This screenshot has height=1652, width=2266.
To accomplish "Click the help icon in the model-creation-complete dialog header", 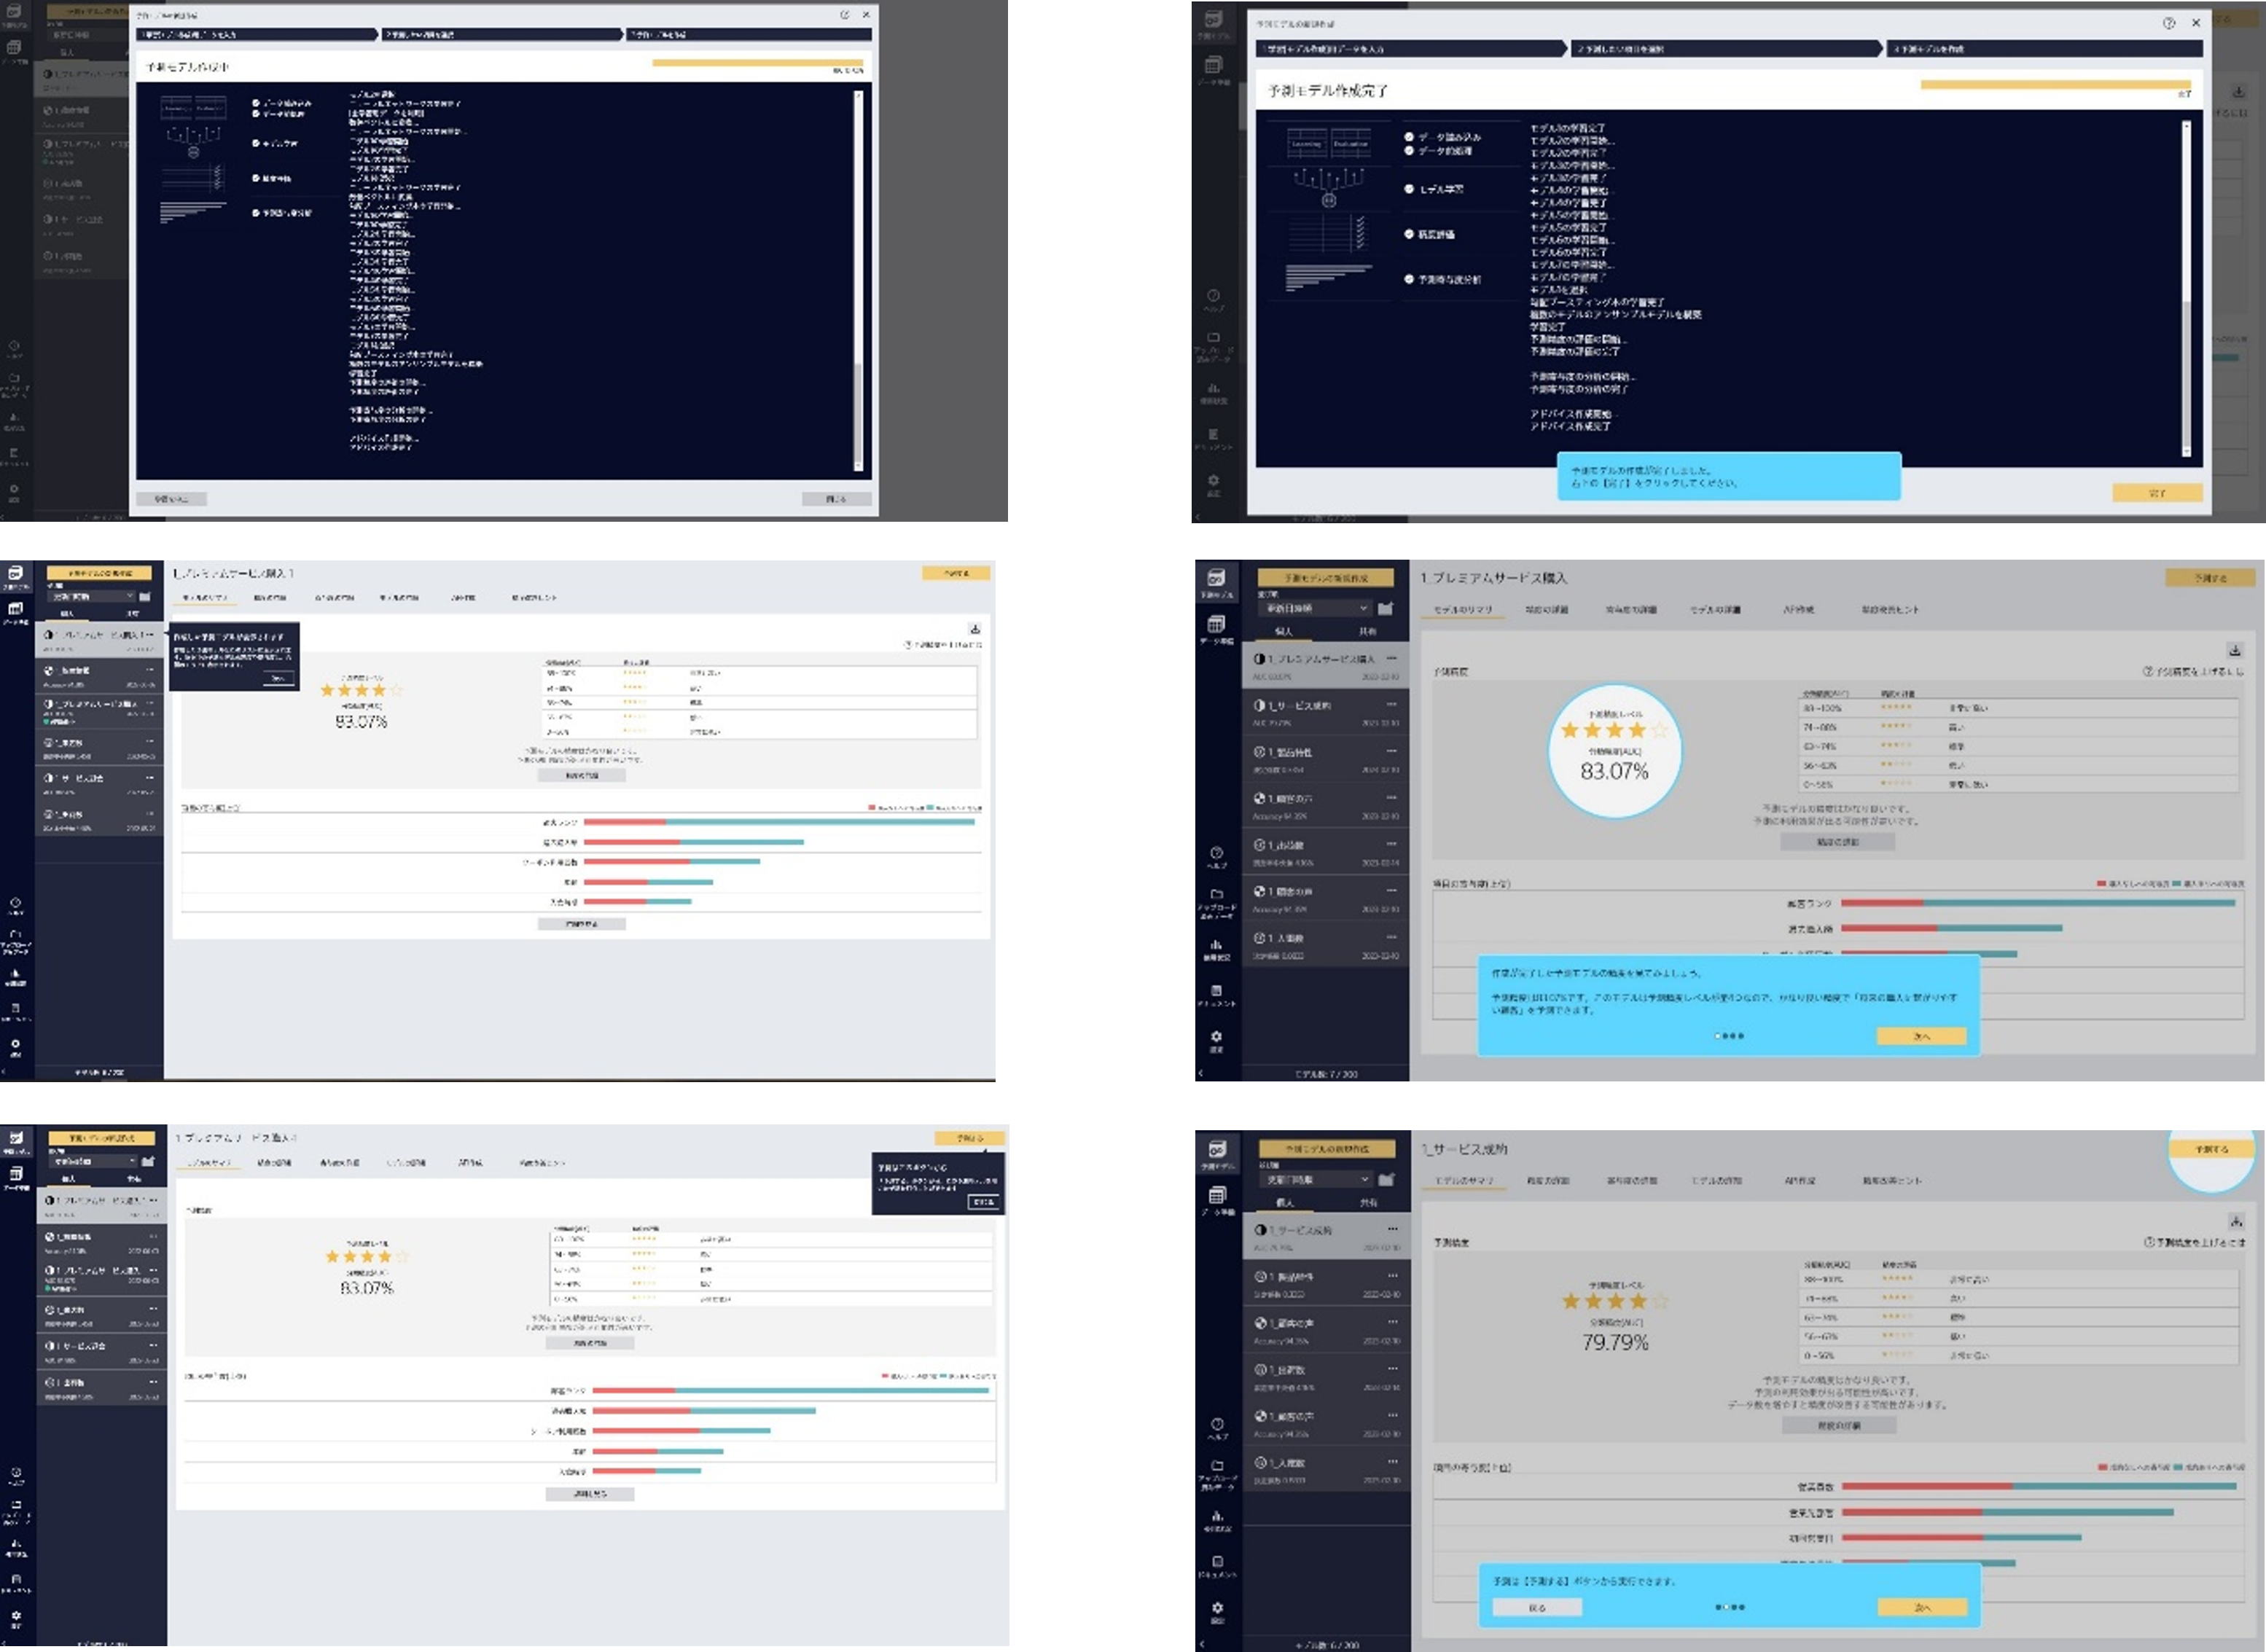I will point(2168,23).
